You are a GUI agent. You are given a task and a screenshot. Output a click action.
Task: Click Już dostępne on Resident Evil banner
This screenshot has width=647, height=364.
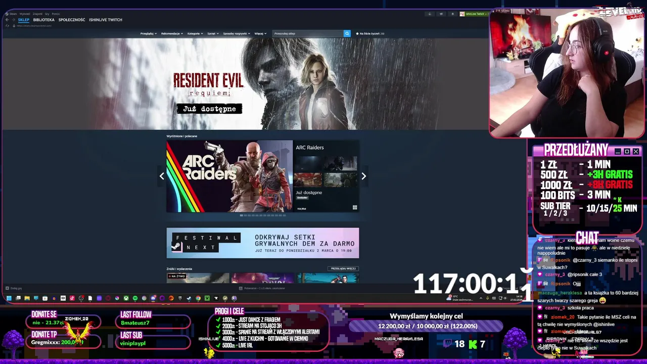pos(209,109)
